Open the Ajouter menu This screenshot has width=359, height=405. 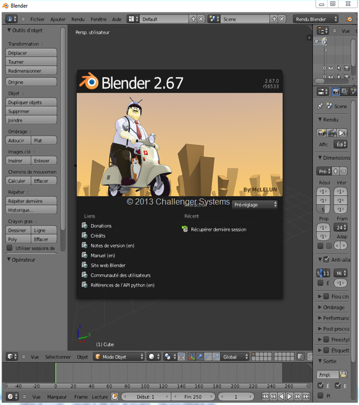click(58, 19)
